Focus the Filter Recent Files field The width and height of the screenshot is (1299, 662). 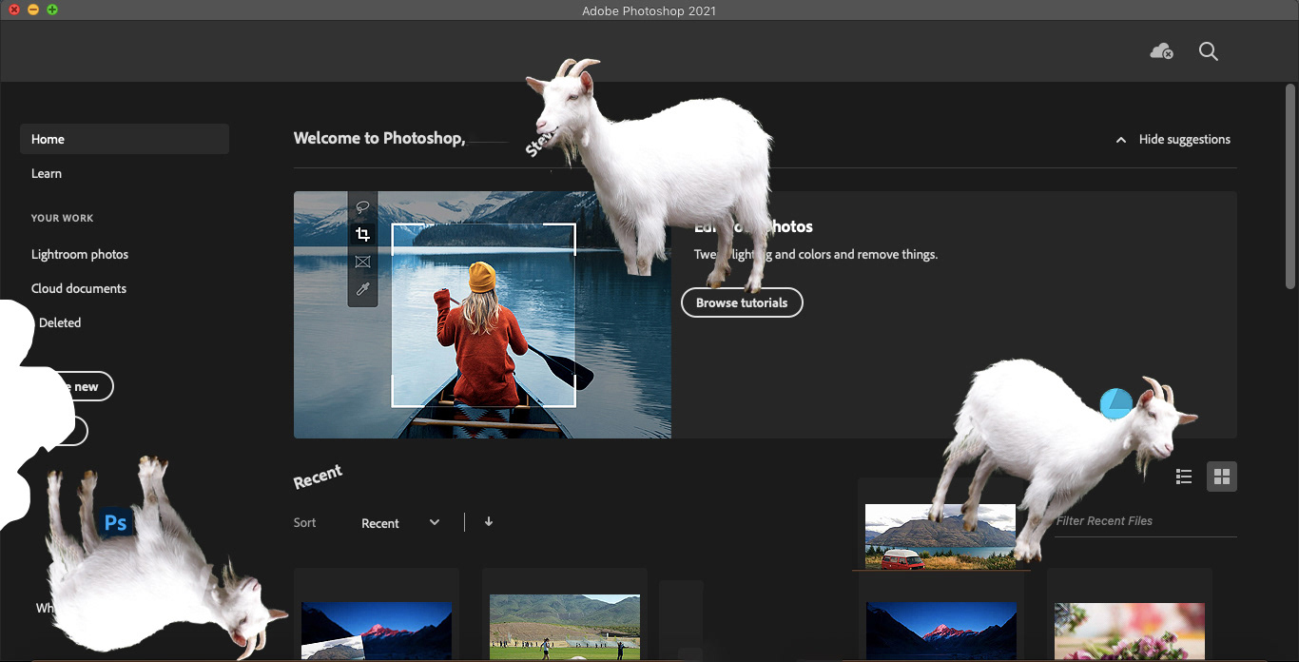click(1146, 521)
